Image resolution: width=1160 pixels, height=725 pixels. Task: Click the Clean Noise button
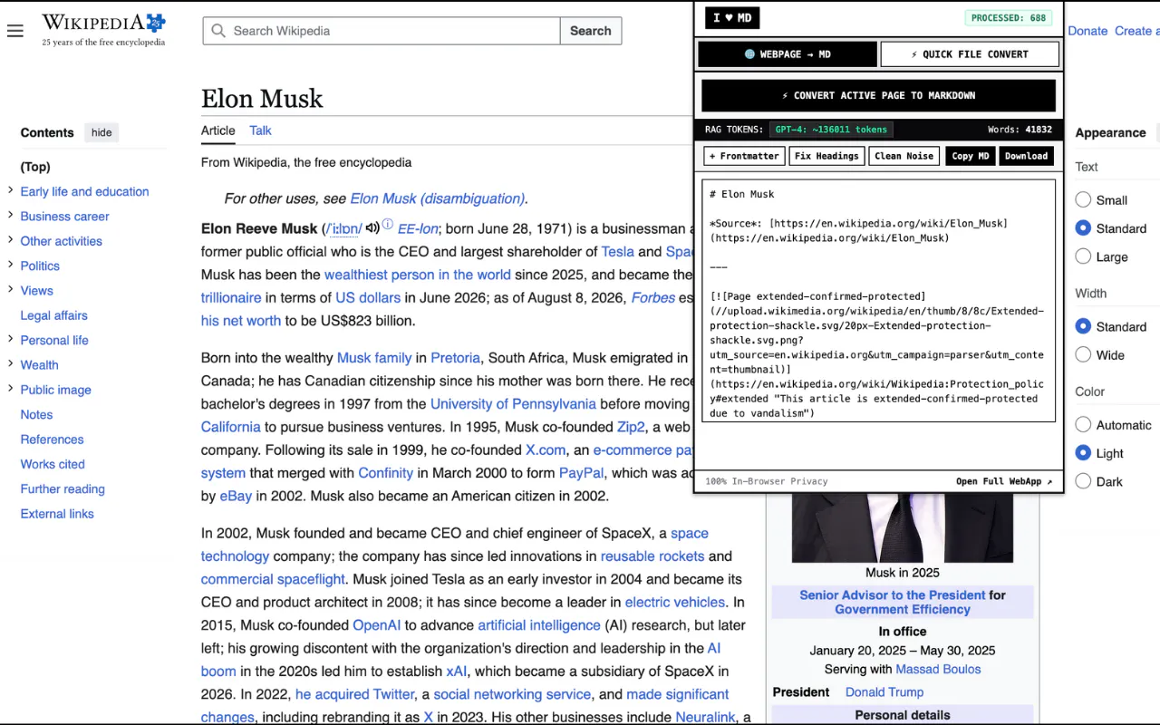click(904, 156)
